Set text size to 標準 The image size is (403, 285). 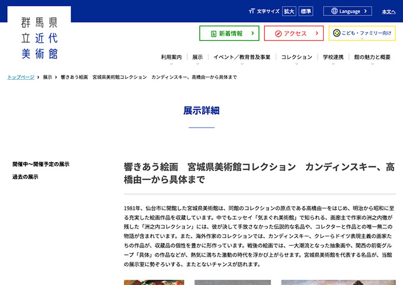306,11
